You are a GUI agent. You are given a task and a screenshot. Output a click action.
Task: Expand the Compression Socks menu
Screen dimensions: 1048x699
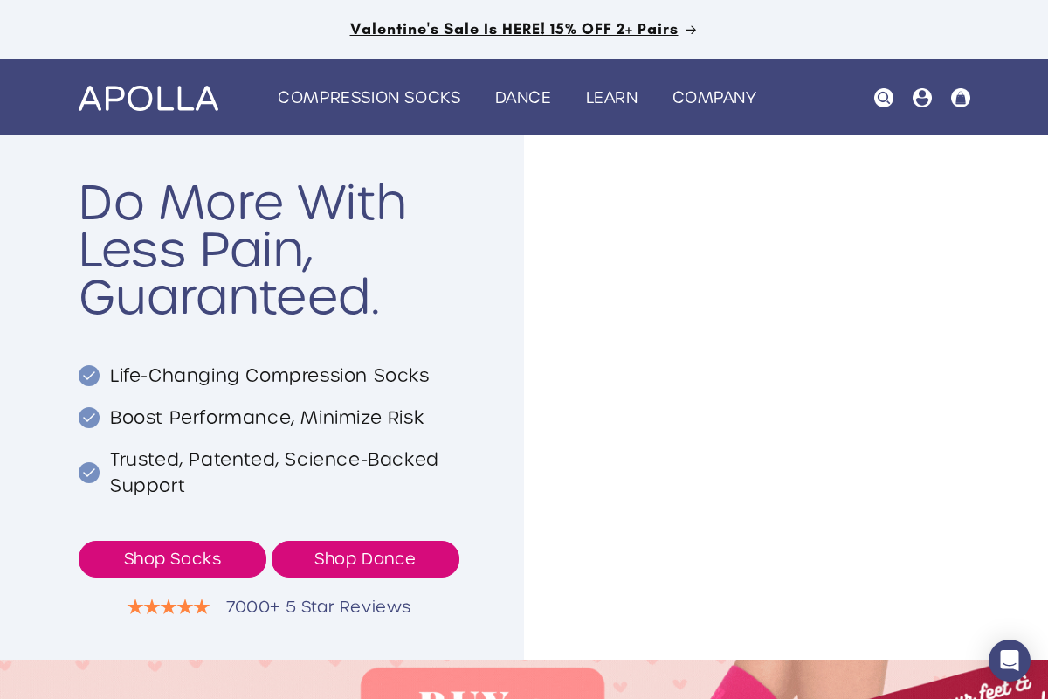[x=369, y=98]
